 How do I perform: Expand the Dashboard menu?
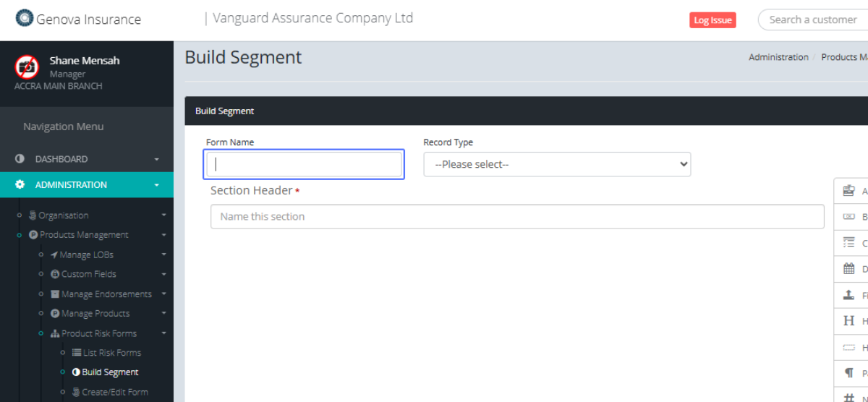click(x=87, y=159)
